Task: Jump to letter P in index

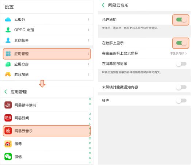Action: 90,143
